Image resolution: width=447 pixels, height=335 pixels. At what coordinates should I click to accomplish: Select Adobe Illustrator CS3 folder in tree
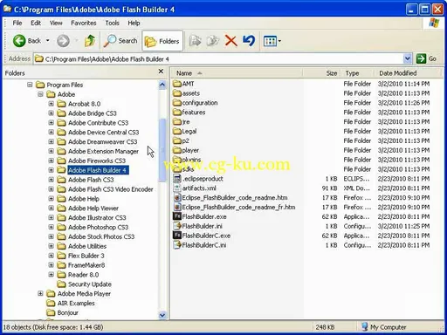[x=97, y=218]
